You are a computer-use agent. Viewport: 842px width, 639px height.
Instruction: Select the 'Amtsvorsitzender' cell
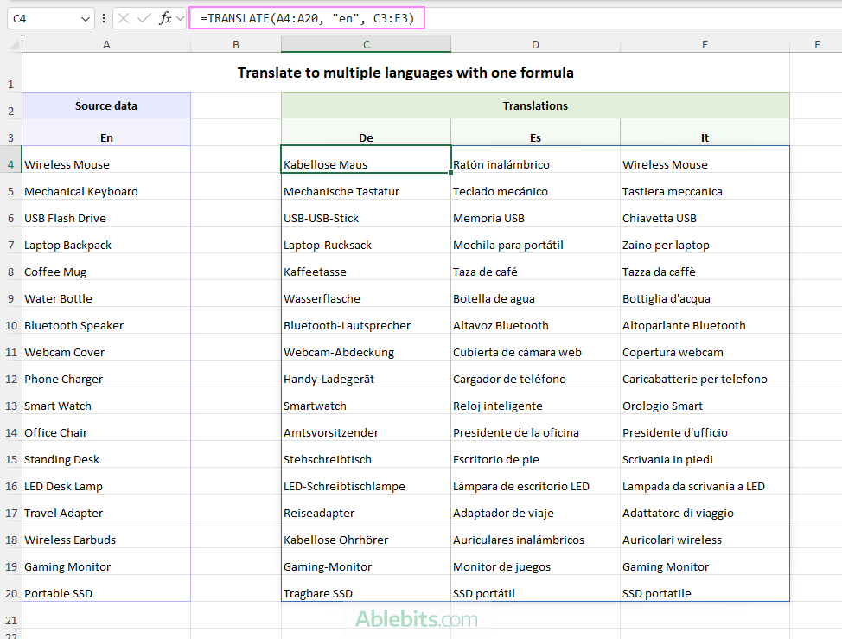(366, 427)
